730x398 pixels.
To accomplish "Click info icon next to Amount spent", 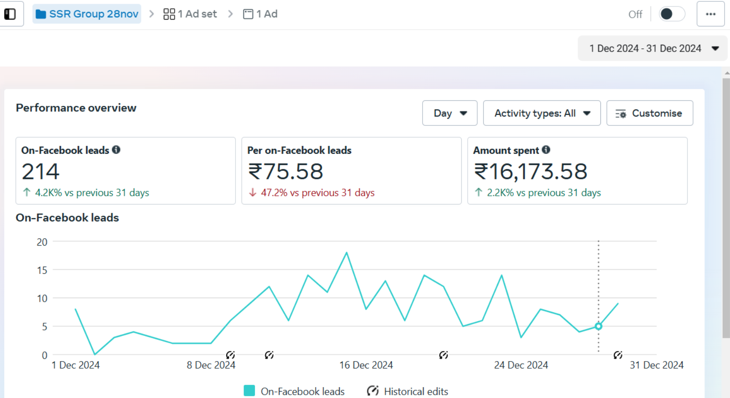I will [546, 150].
